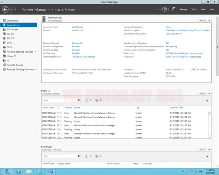
Task: Select the vhdmp warning at 11:23:01 PM
Action: [x=125, y=121]
